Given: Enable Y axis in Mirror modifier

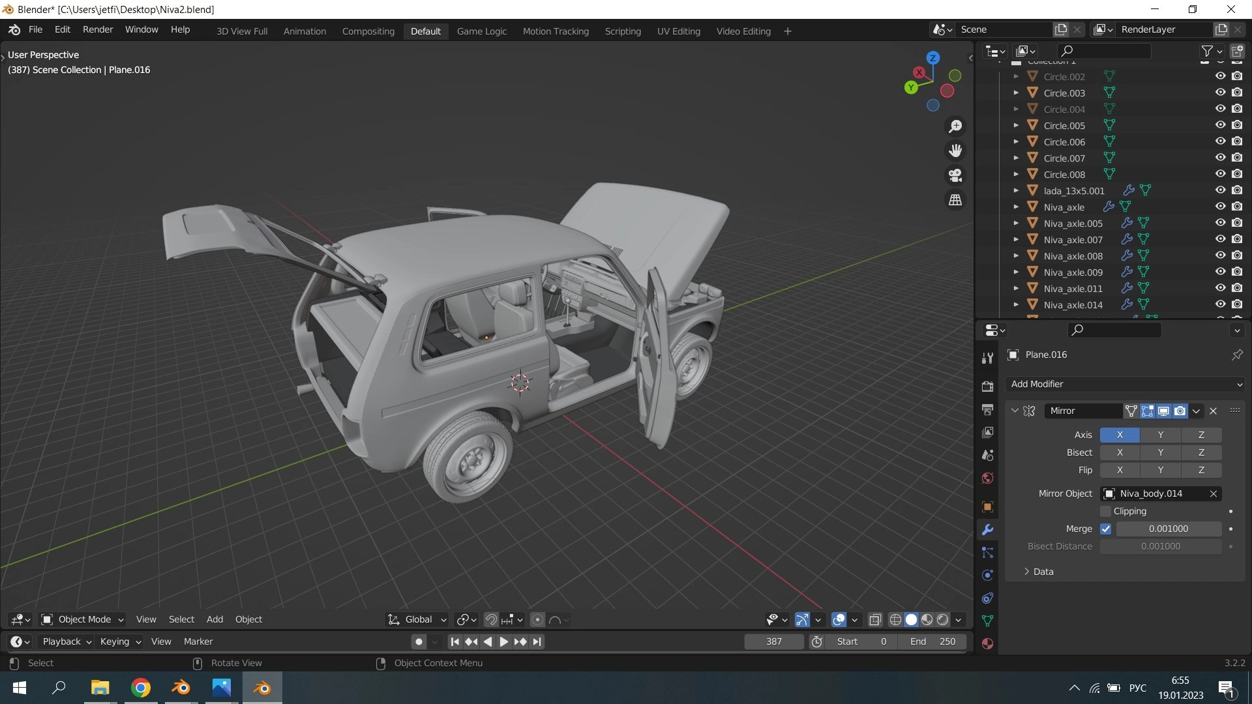Looking at the screenshot, I should click(x=1160, y=435).
